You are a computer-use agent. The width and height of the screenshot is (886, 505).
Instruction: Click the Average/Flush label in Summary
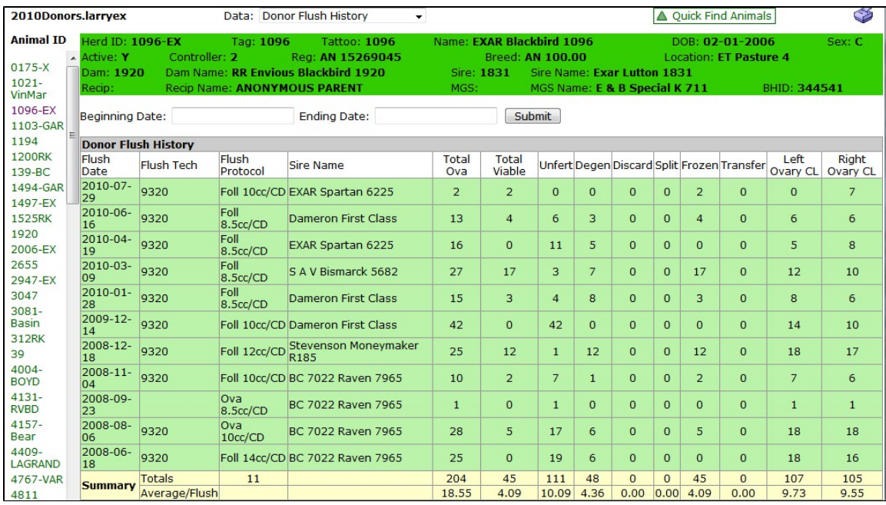[x=178, y=493]
